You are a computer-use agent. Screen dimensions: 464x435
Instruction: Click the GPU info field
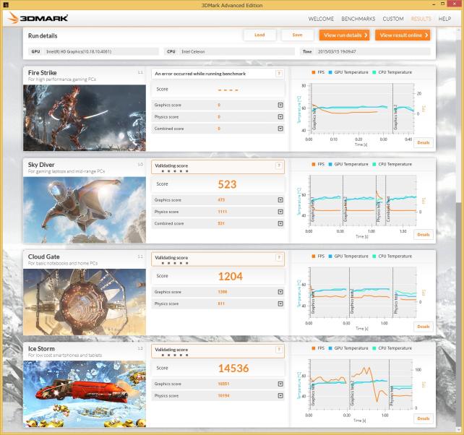pyautogui.click(x=94, y=51)
